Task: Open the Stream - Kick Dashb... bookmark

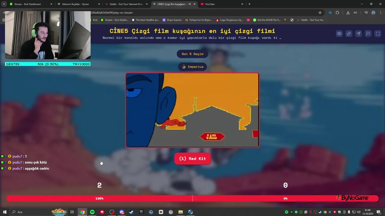Action: [x=115, y=20]
